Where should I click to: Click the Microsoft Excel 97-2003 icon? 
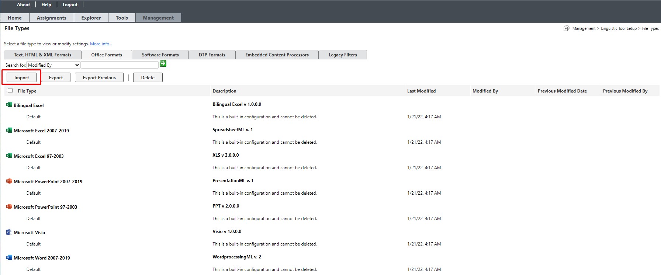click(9, 156)
